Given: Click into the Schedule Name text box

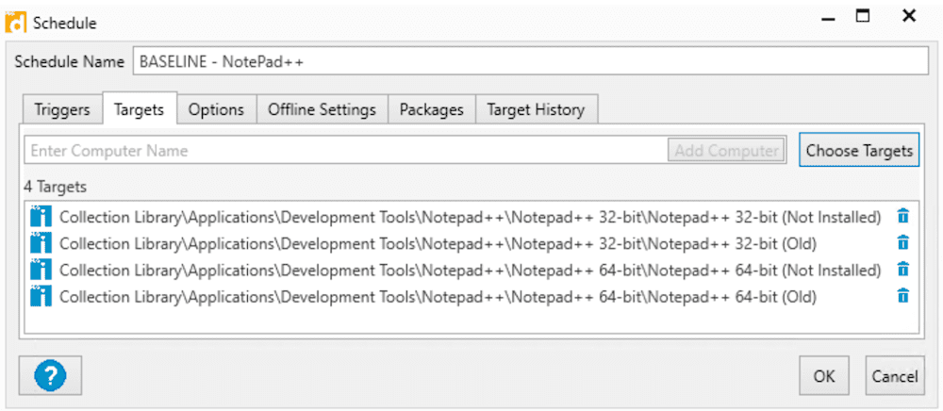Looking at the screenshot, I should coord(530,61).
